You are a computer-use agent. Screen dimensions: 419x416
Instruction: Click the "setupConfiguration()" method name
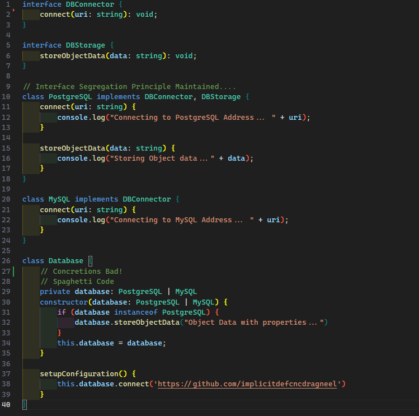point(83,374)
